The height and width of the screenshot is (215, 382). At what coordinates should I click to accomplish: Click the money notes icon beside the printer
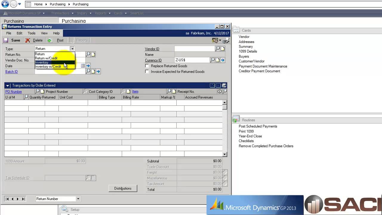pyautogui.click(x=215, y=40)
